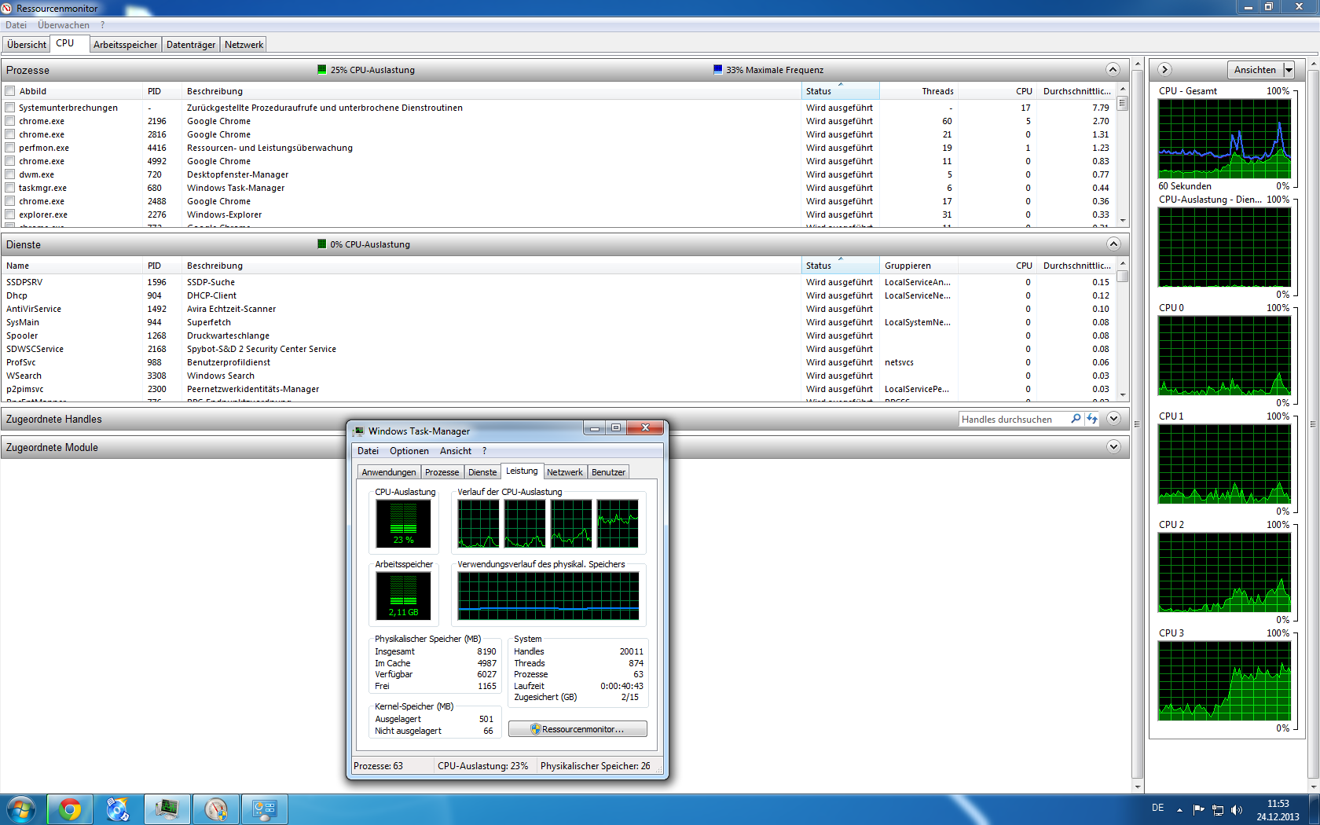The image size is (1320, 825).
Task: Sort services by the Gruppieren column header
Action: [x=918, y=266]
